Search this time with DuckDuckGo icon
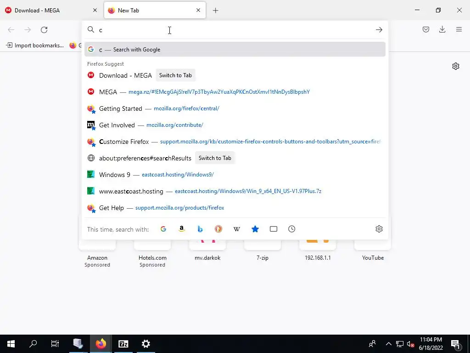Image resolution: width=470 pixels, height=353 pixels. [218, 229]
